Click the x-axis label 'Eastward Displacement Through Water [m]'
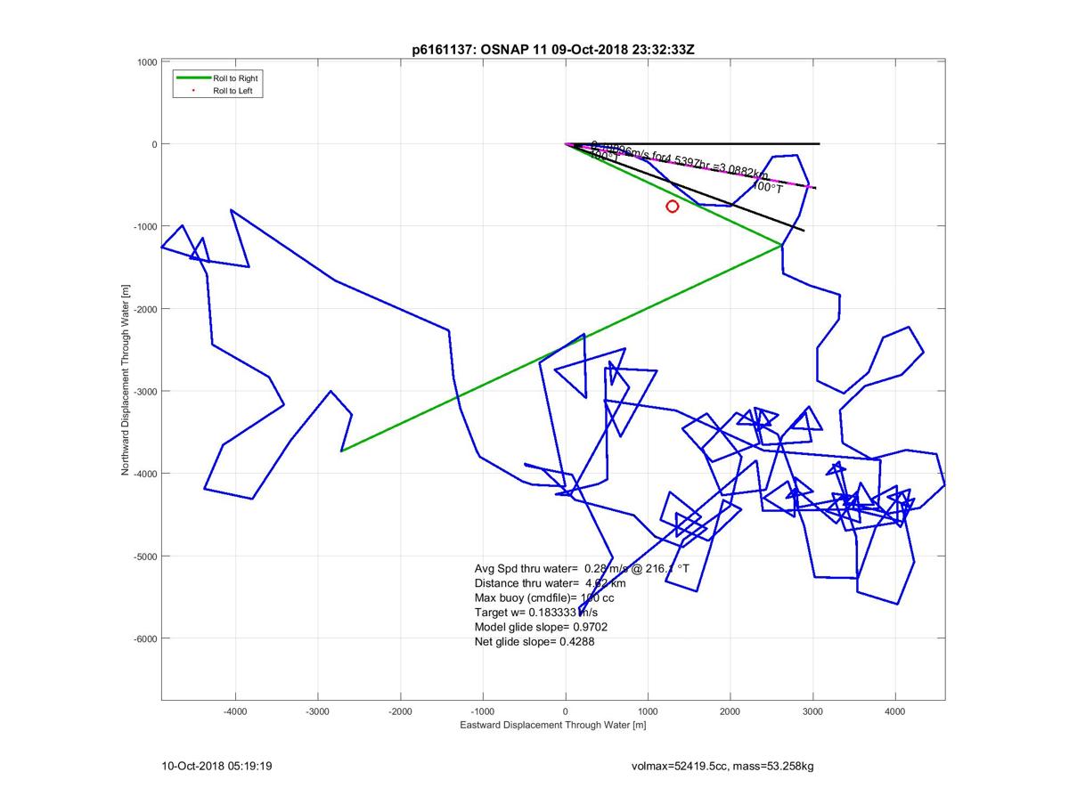1069x788 pixels. click(x=552, y=726)
